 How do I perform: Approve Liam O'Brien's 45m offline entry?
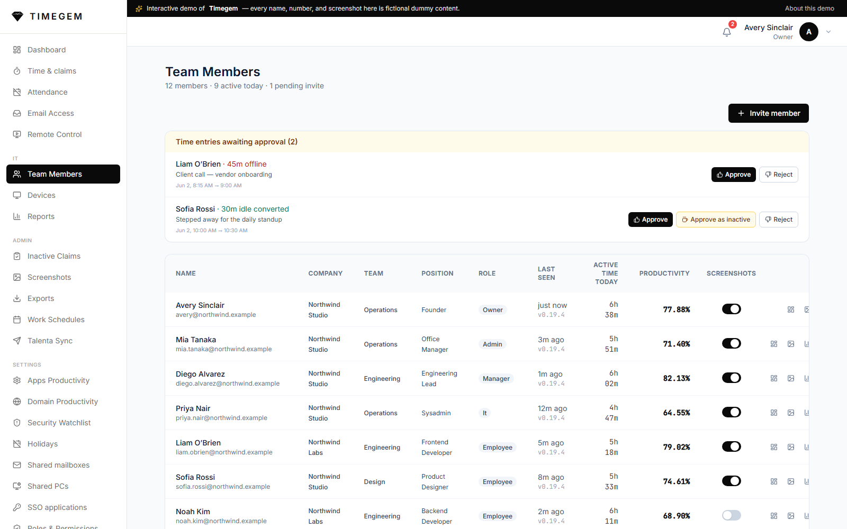point(733,175)
